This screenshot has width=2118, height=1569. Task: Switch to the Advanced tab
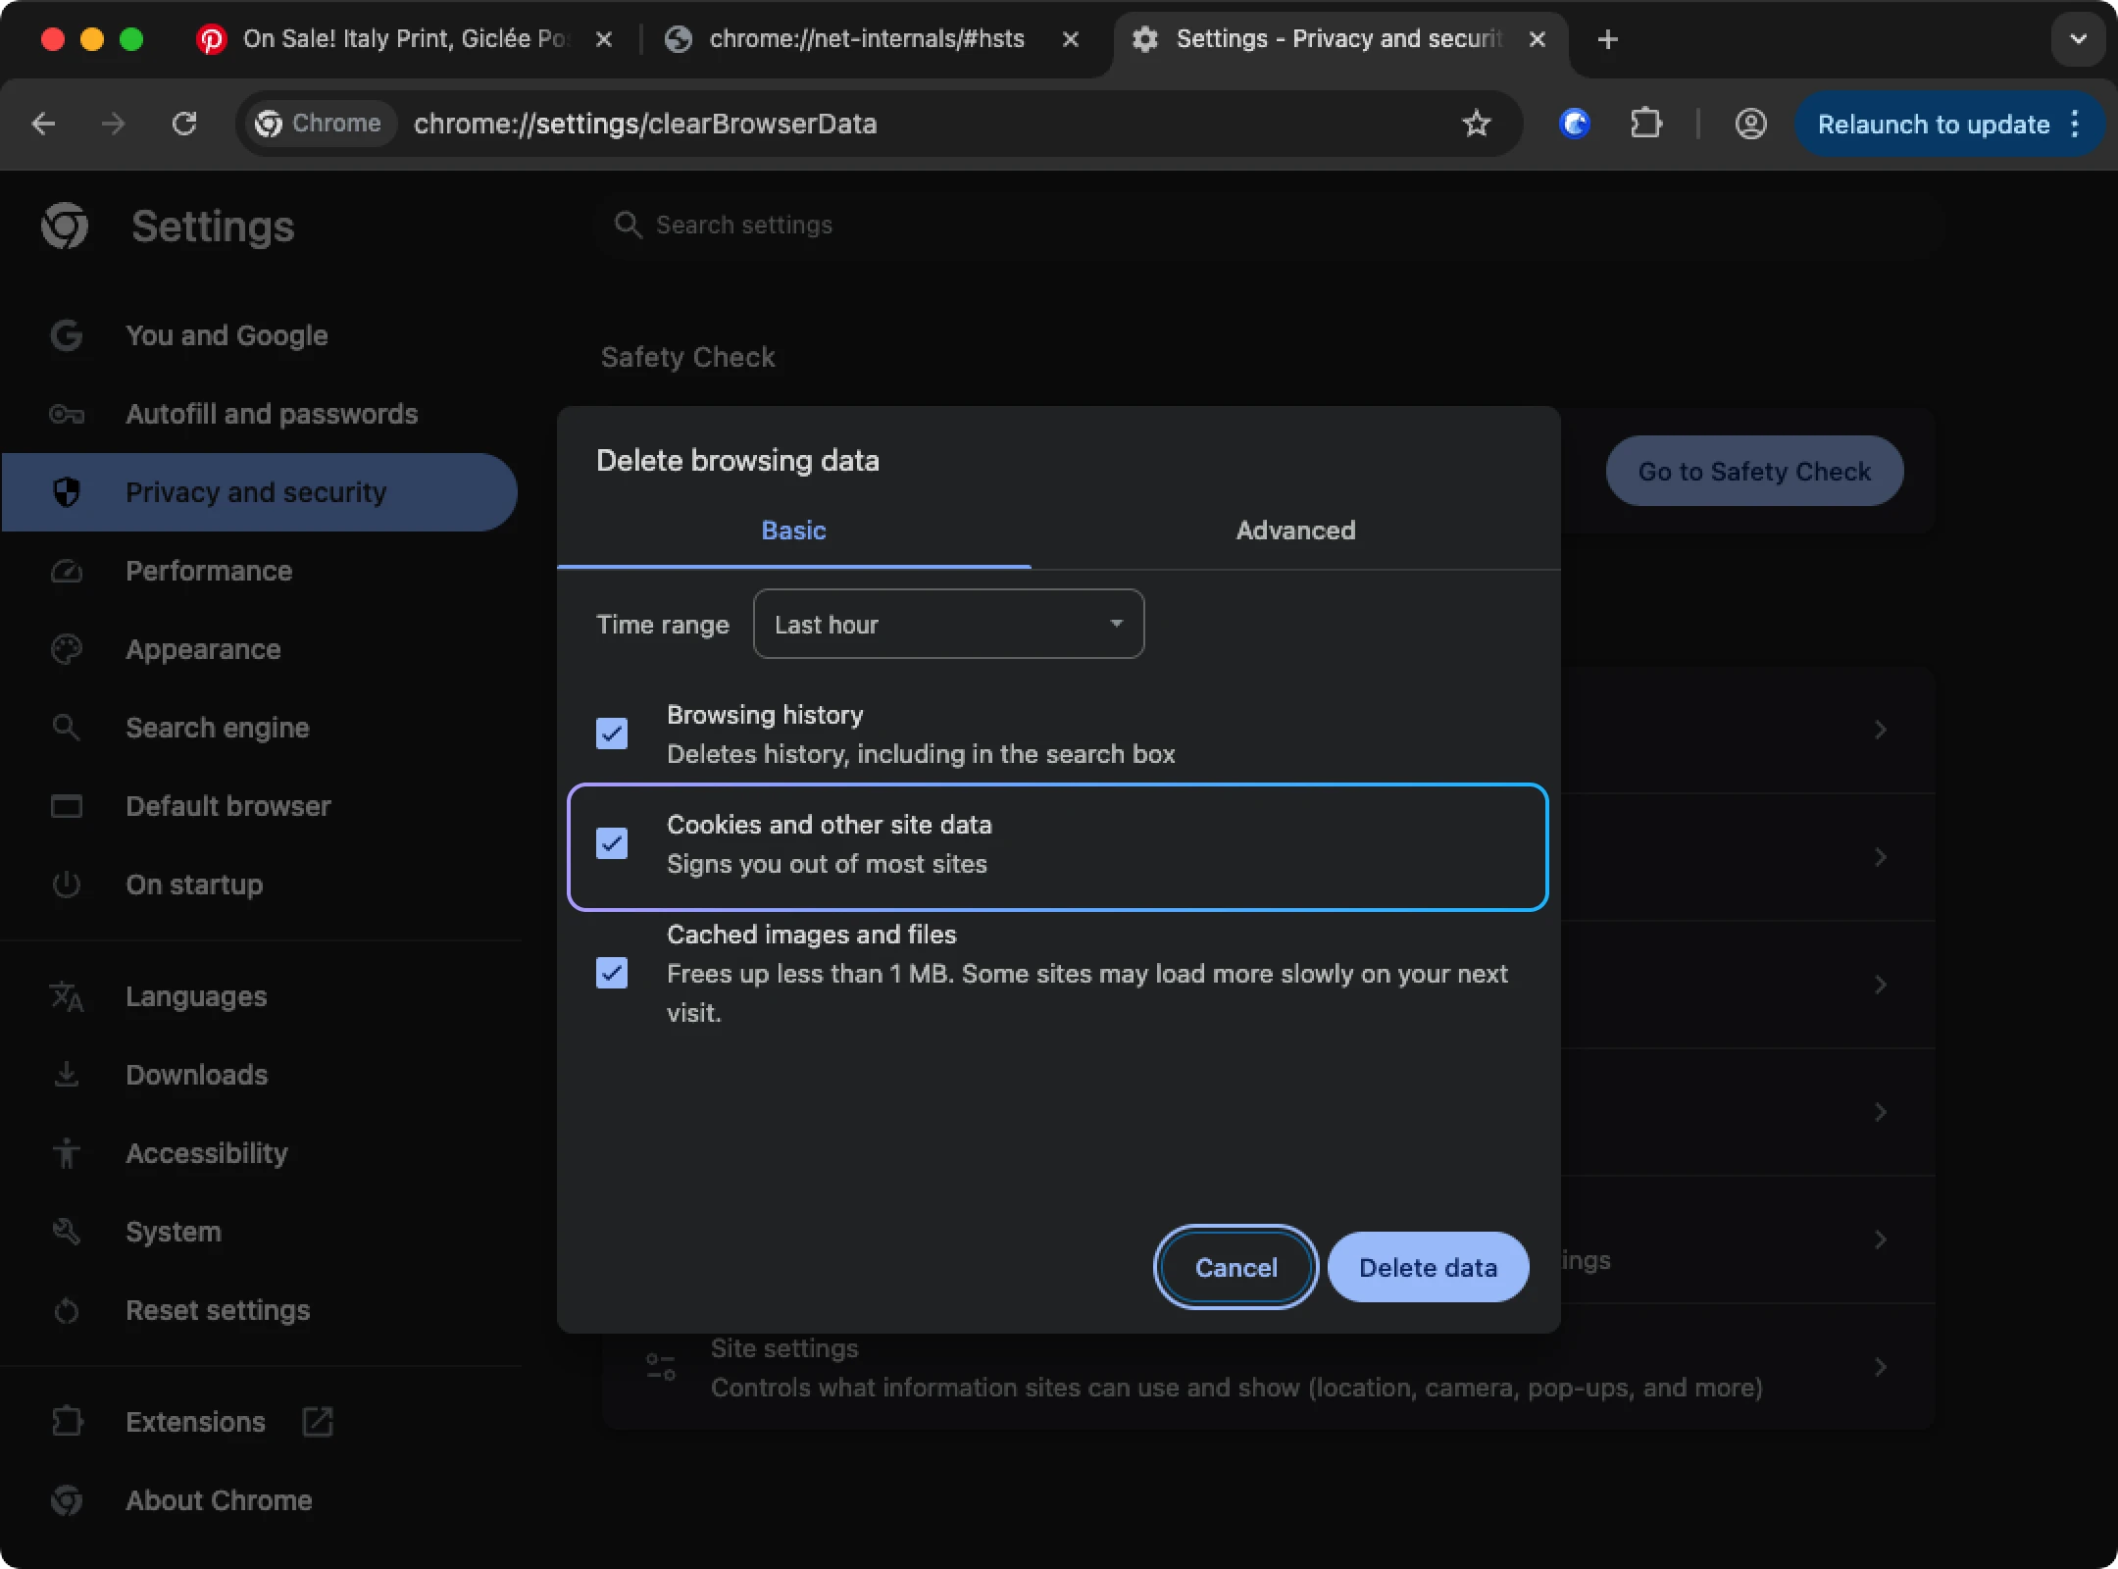click(x=1294, y=531)
